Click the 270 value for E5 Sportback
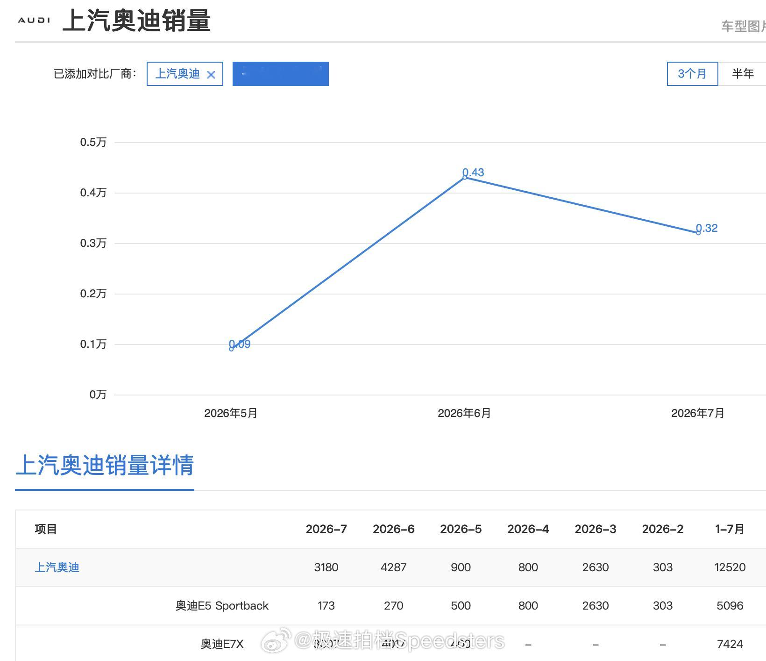The height and width of the screenshot is (661, 766). (394, 606)
